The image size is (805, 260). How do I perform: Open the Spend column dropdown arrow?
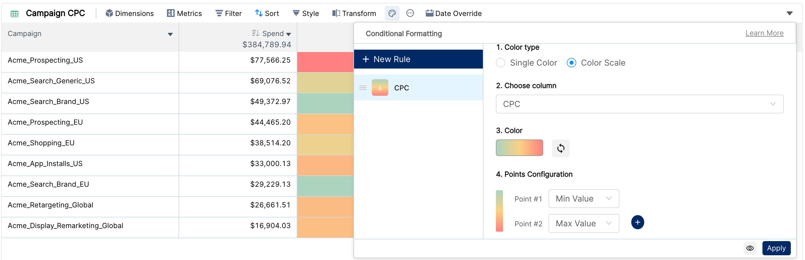(x=288, y=34)
